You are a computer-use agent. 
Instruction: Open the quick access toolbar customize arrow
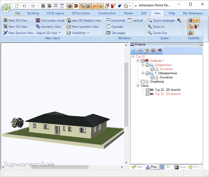(136, 6)
